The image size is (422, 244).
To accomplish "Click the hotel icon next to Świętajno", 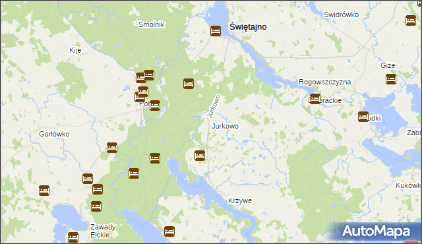I will pyautogui.click(x=216, y=31).
